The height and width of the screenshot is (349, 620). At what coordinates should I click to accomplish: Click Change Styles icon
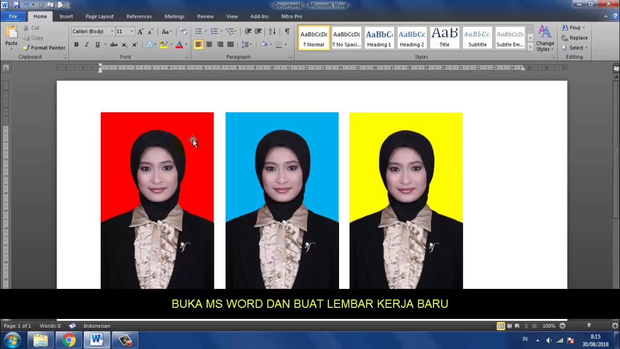pos(545,38)
